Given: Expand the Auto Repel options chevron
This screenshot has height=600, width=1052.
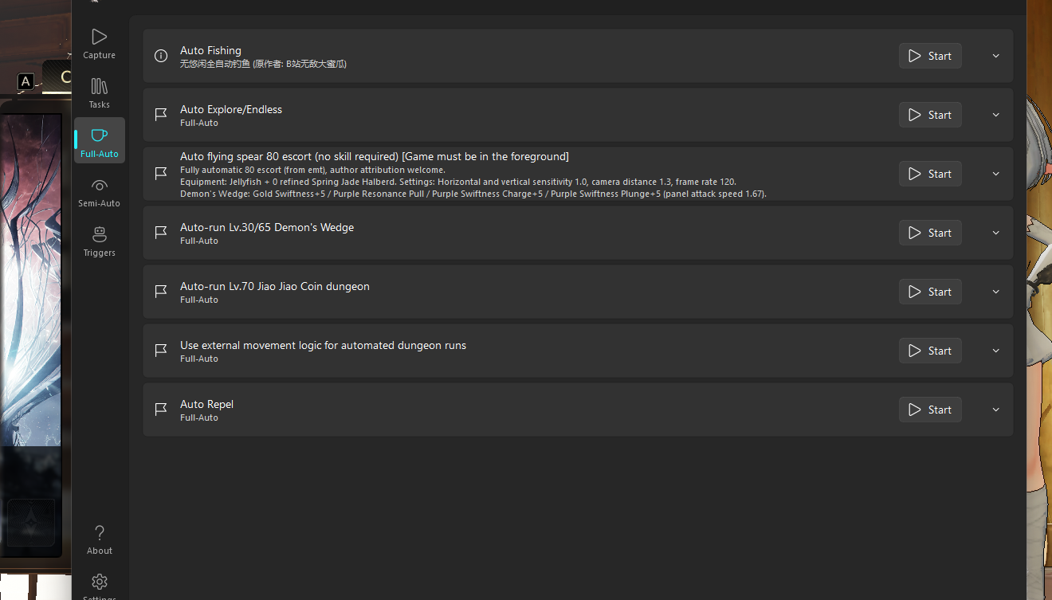Looking at the screenshot, I should [995, 410].
